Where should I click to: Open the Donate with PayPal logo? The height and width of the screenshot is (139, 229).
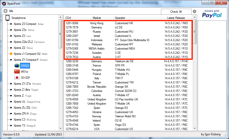click(x=212, y=14)
